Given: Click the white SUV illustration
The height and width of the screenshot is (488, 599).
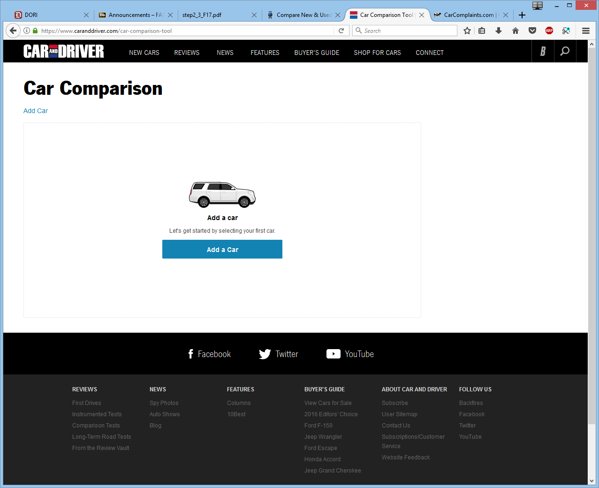Looking at the screenshot, I should point(222,195).
